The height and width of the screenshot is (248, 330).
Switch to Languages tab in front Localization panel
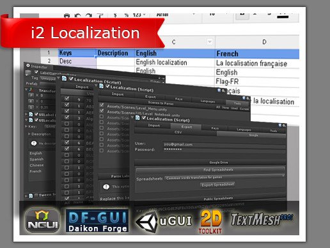point(244,129)
